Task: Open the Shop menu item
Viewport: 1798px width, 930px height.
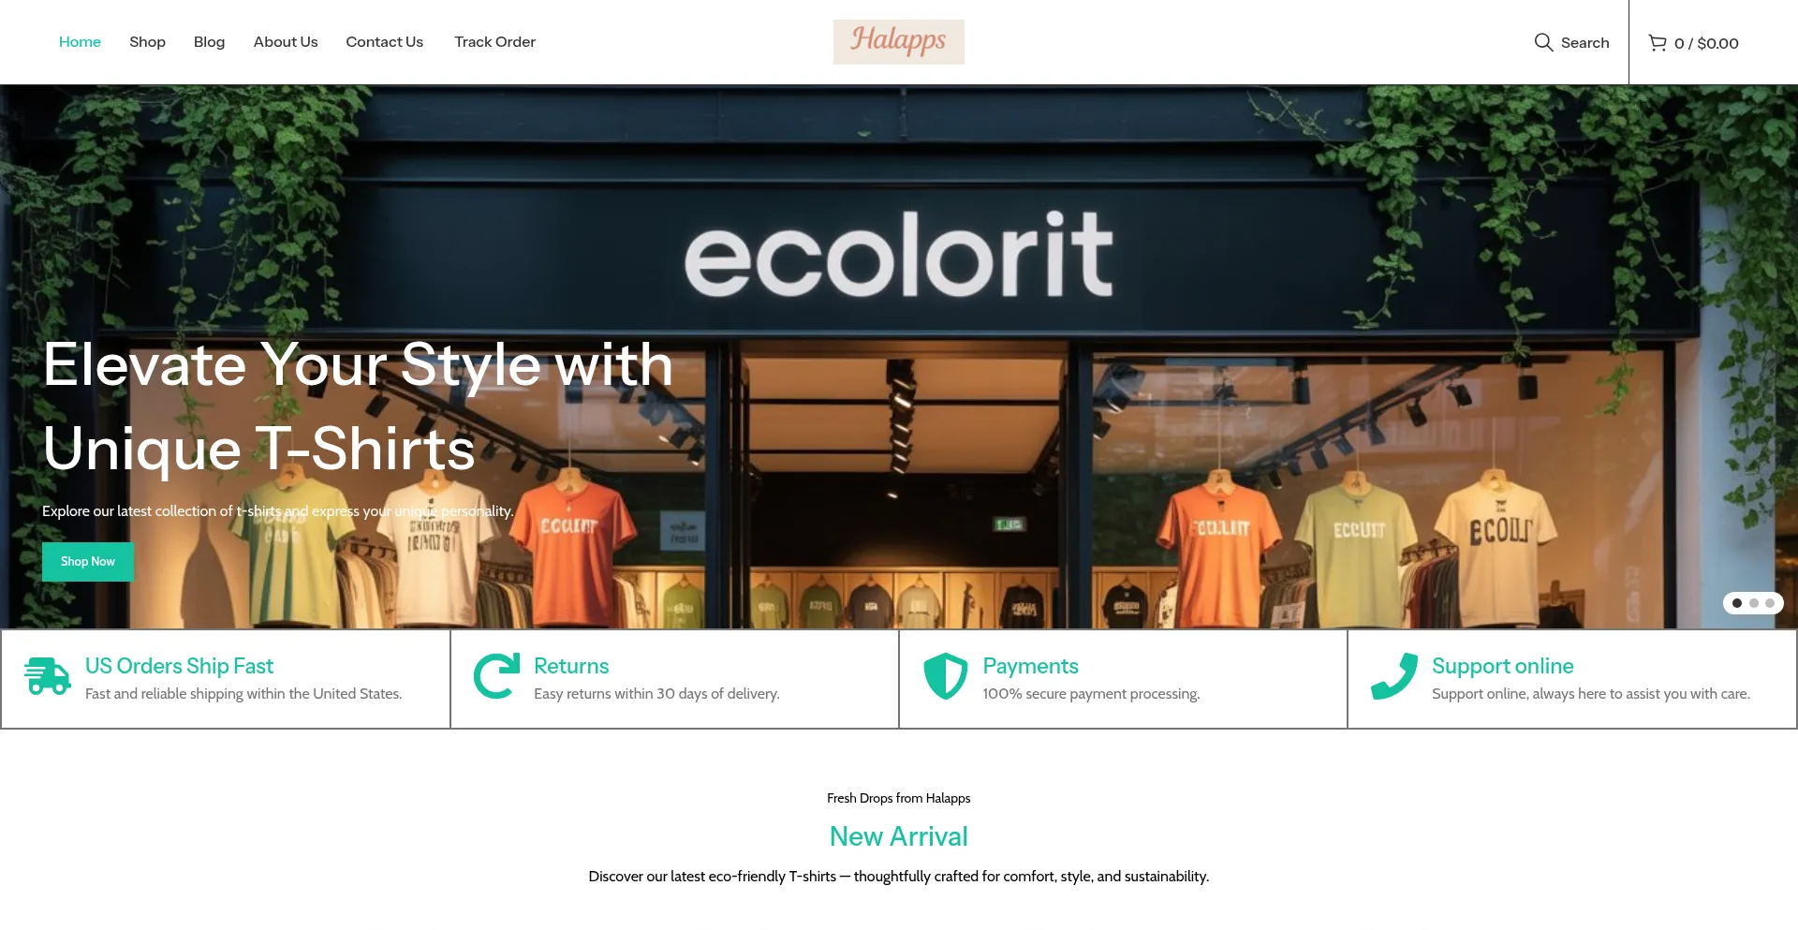Action: coord(147,42)
